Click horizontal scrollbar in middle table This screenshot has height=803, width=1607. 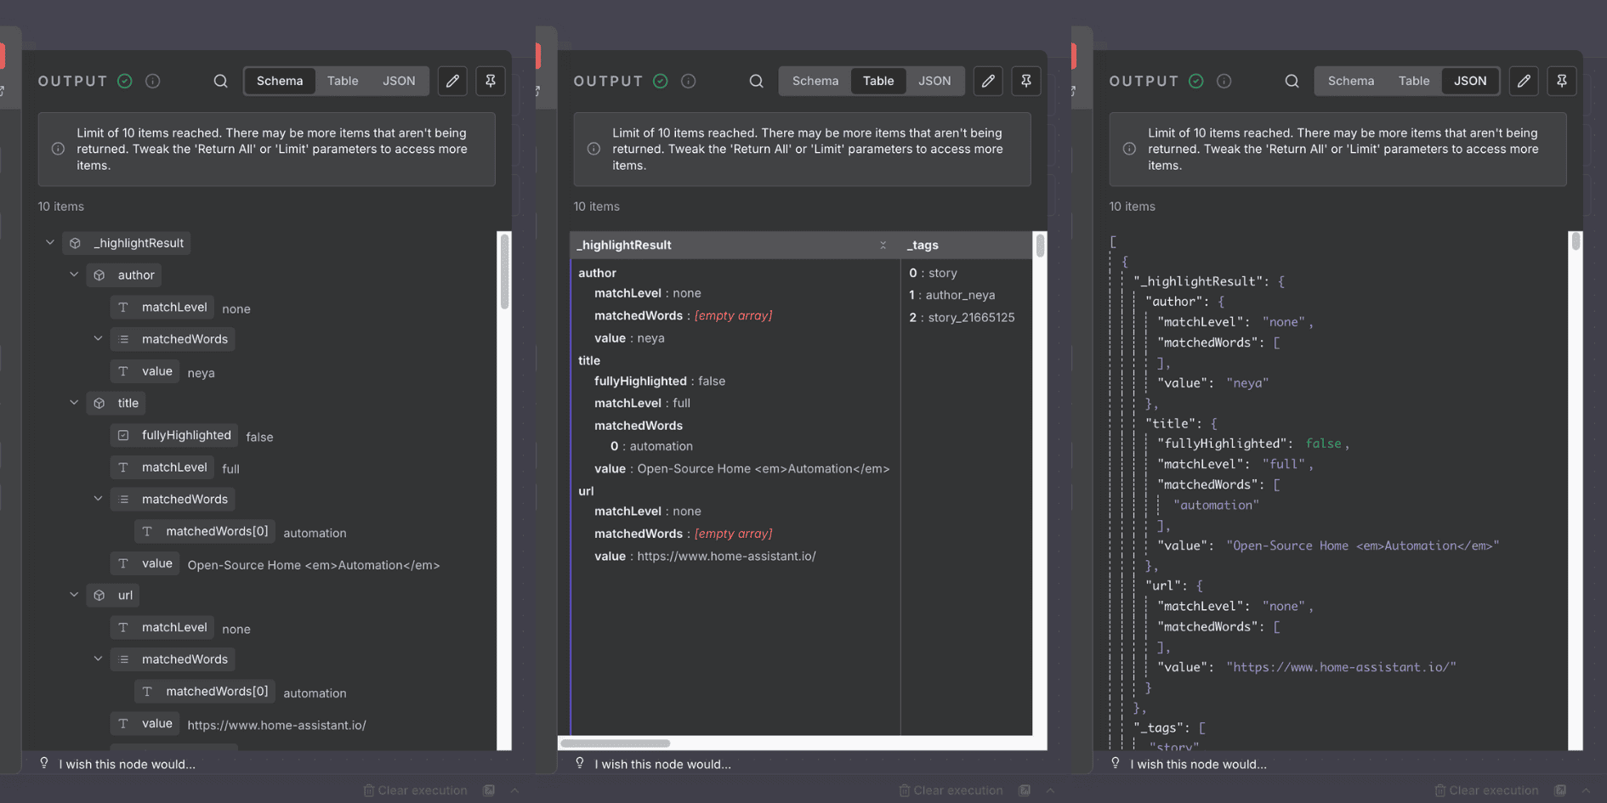click(616, 744)
